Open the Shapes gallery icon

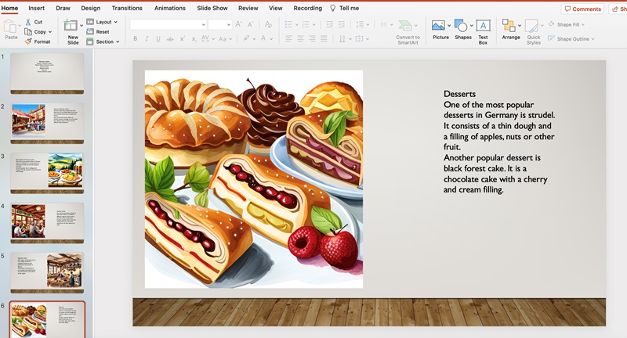[x=461, y=27]
